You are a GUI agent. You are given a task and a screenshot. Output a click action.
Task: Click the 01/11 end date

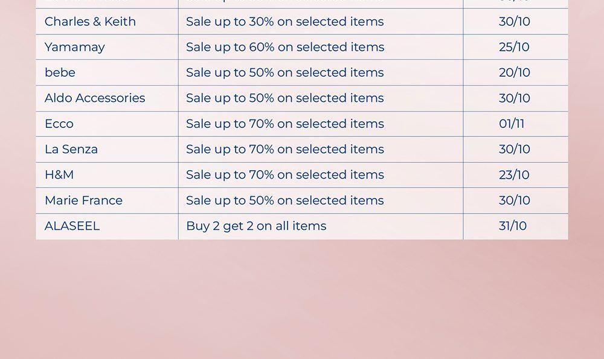pyautogui.click(x=512, y=124)
